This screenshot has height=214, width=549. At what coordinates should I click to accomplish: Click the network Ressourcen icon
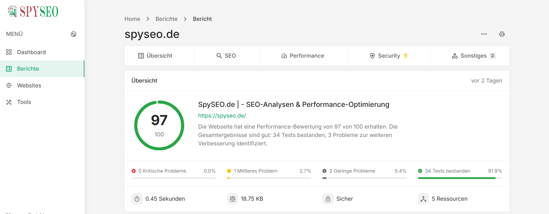coord(423,199)
